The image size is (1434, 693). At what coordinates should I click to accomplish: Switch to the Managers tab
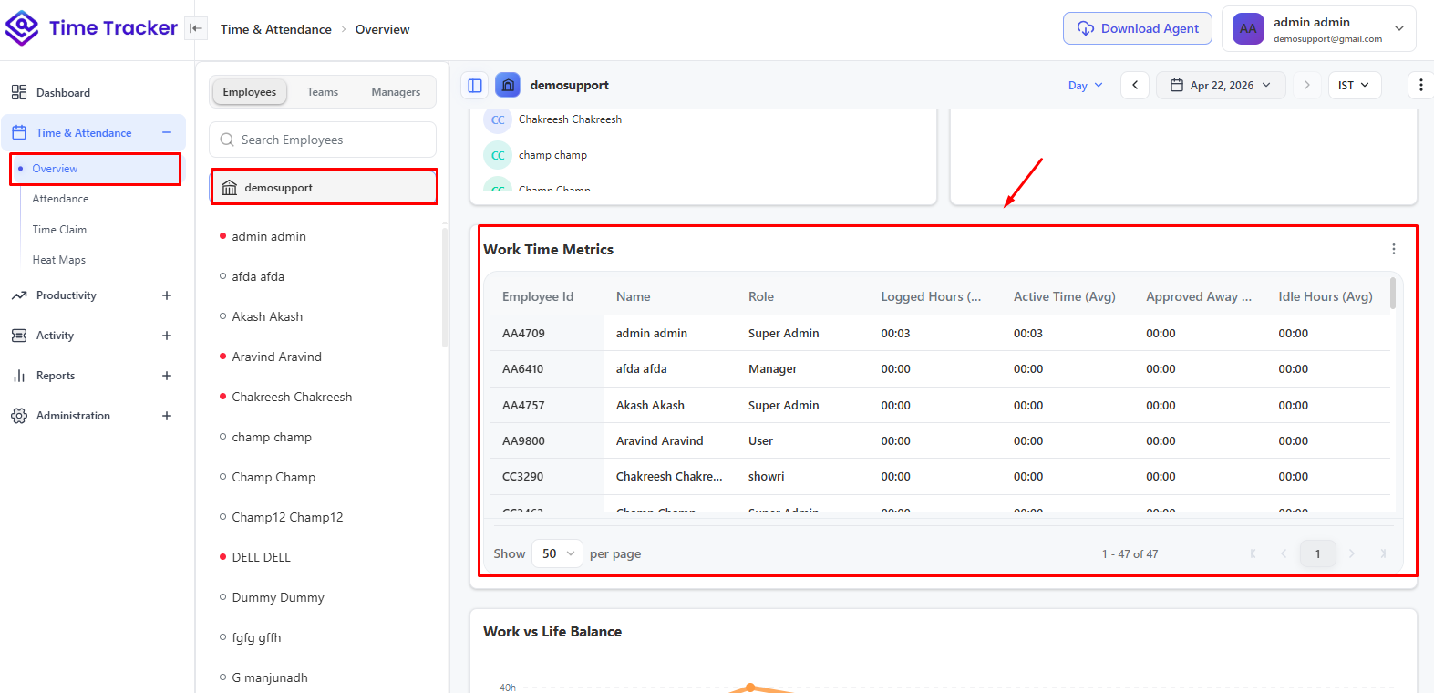[396, 92]
